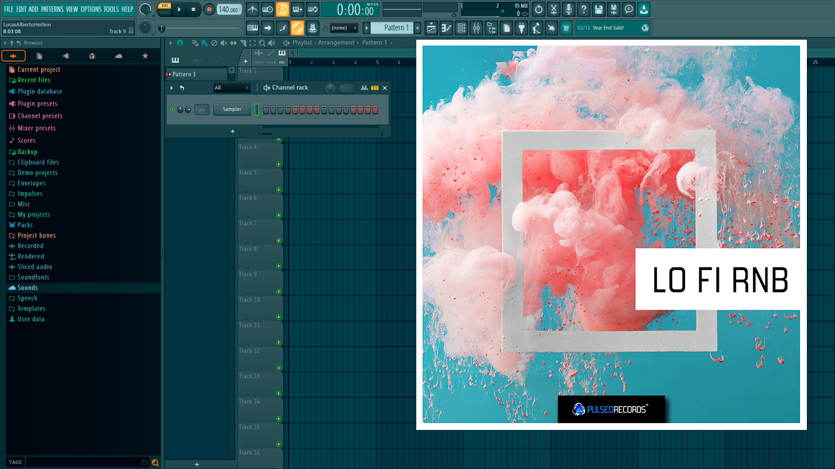
Task: Open the ADD menu
Action: click(33, 9)
